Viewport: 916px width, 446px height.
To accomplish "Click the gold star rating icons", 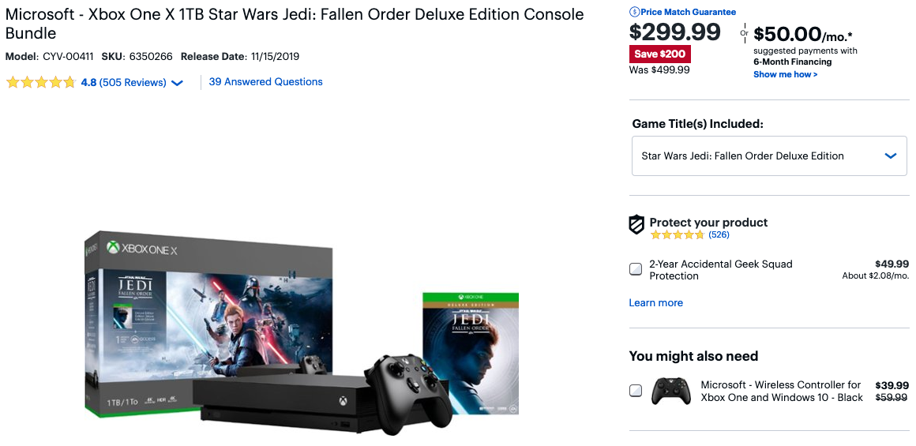I will (x=41, y=82).
